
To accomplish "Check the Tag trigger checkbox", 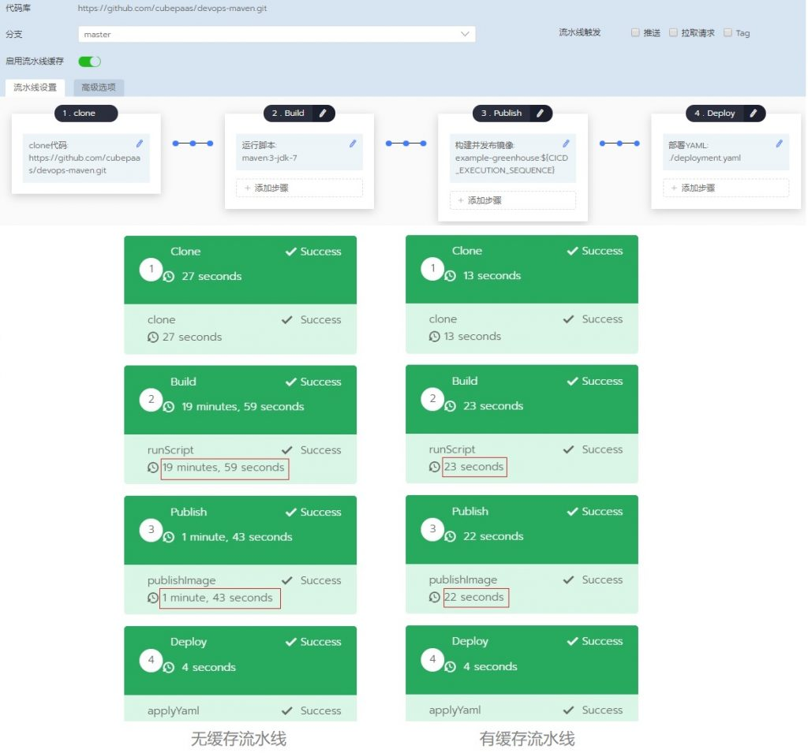I will 727,33.
